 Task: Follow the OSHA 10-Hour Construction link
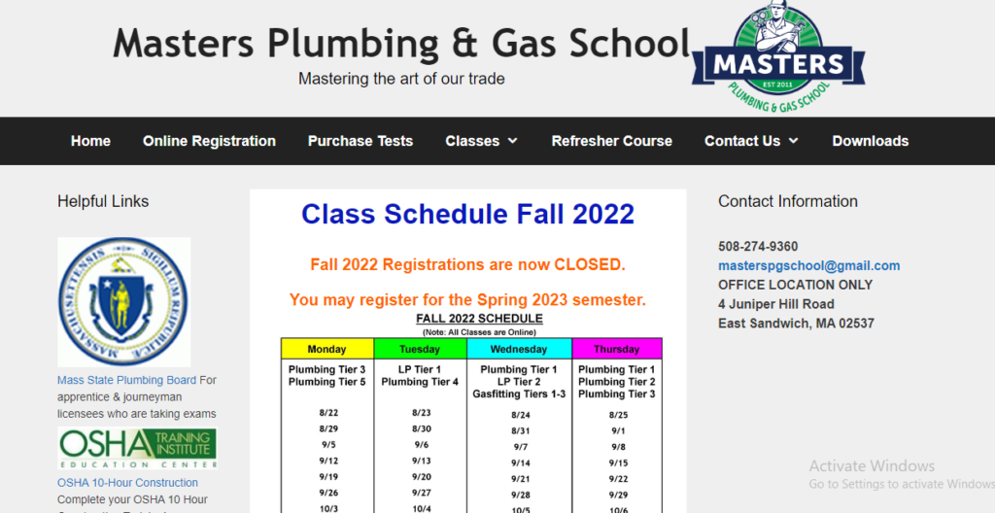(x=127, y=483)
